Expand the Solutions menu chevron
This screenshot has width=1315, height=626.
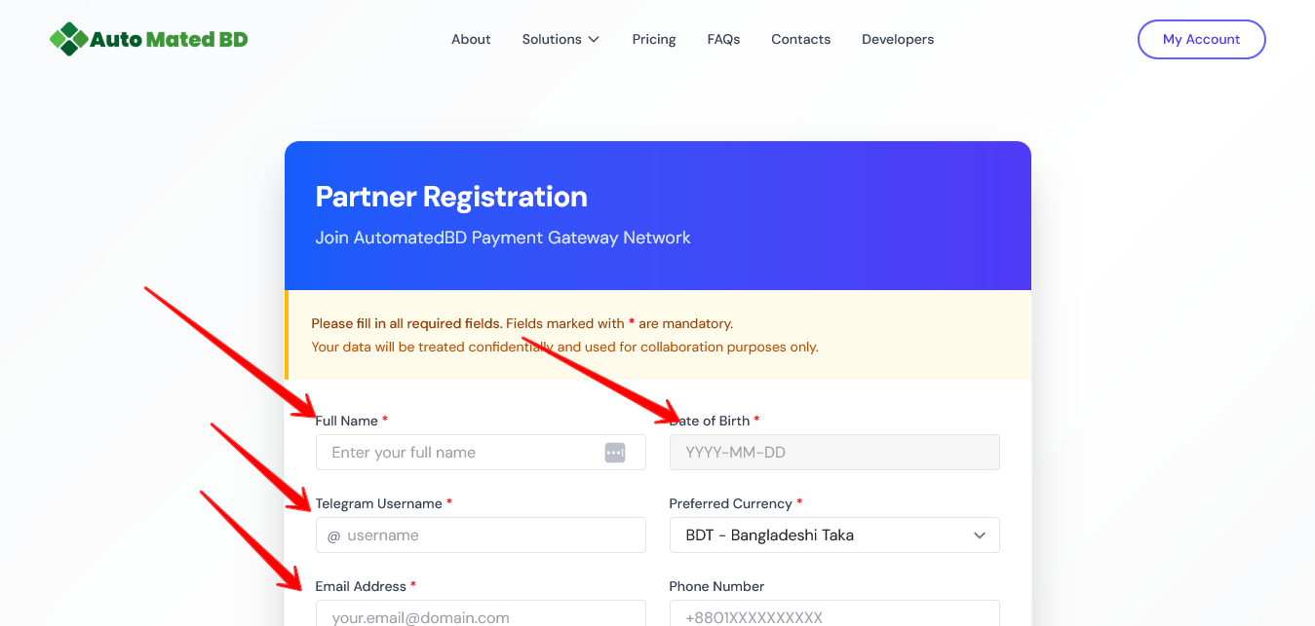pos(594,40)
